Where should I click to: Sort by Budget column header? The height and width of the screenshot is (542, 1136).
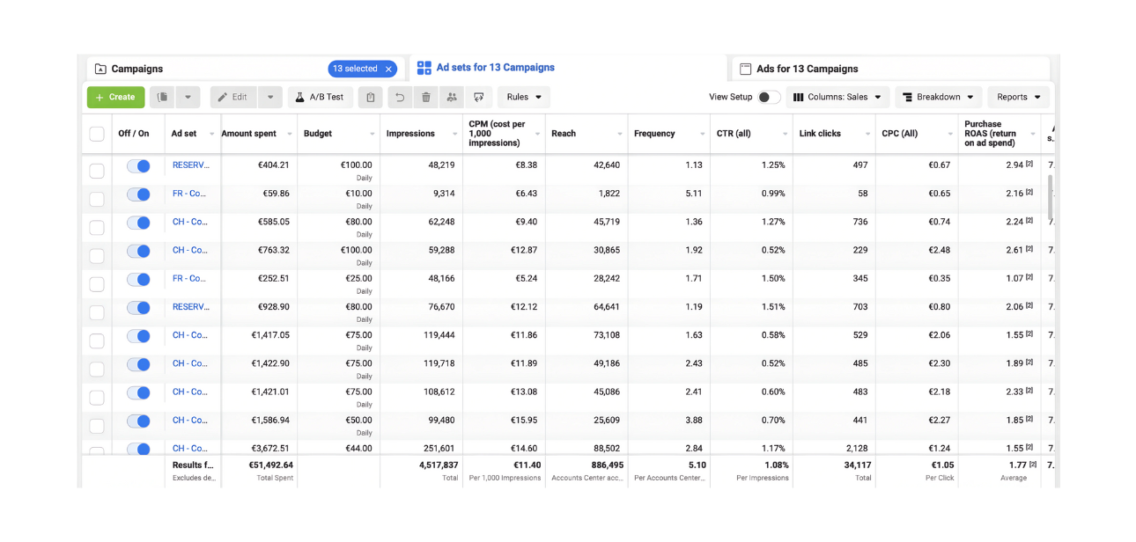click(318, 134)
